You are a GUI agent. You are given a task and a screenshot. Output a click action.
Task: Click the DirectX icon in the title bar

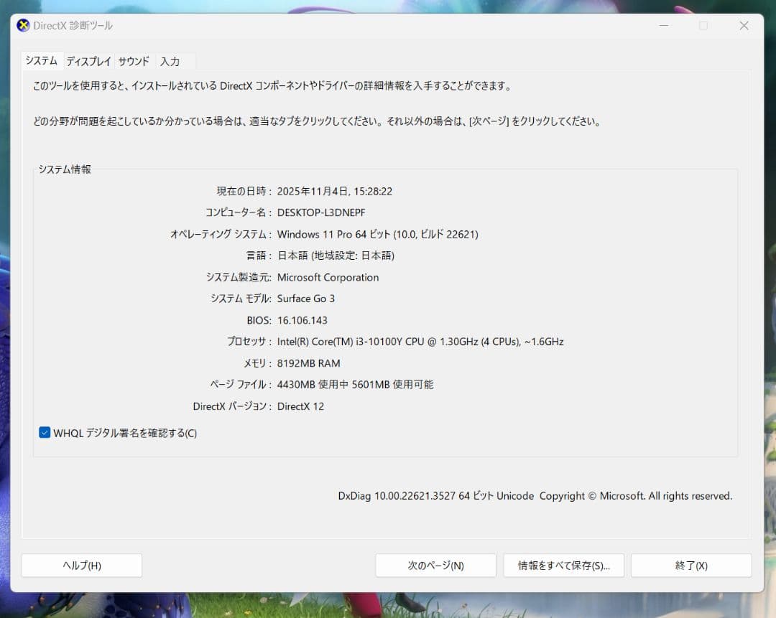[x=22, y=25]
